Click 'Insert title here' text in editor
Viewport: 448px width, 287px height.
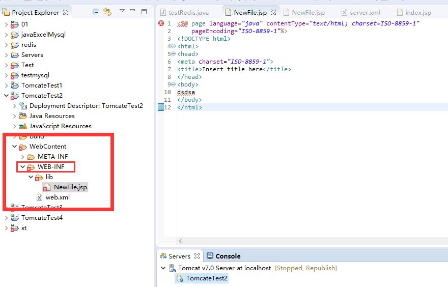(232, 69)
